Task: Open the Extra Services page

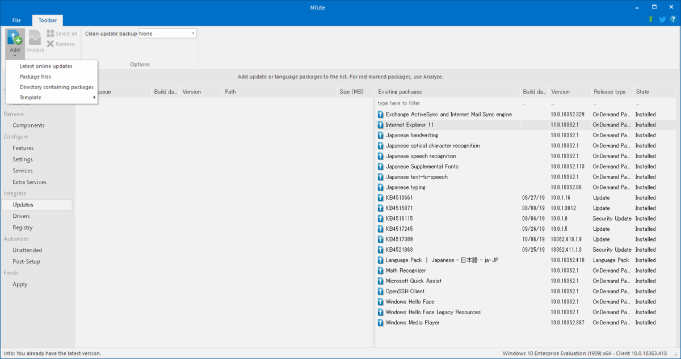Action: 30,182
